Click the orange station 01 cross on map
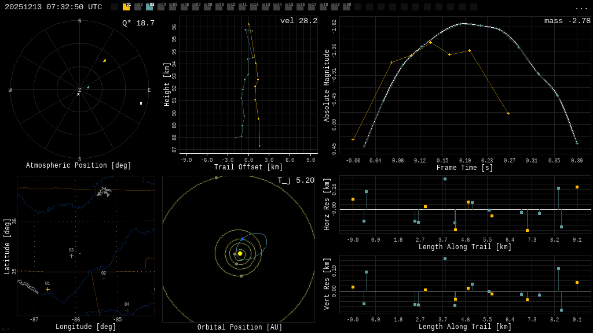 click(x=47, y=289)
